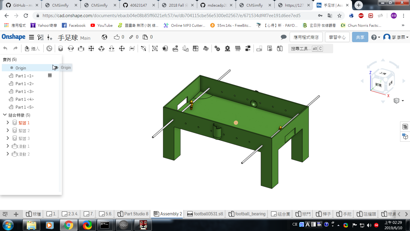Screen dimensions: 410x231
Task: Expand the 滑動 1 mate feature
Action: click(x=8, y=146)
